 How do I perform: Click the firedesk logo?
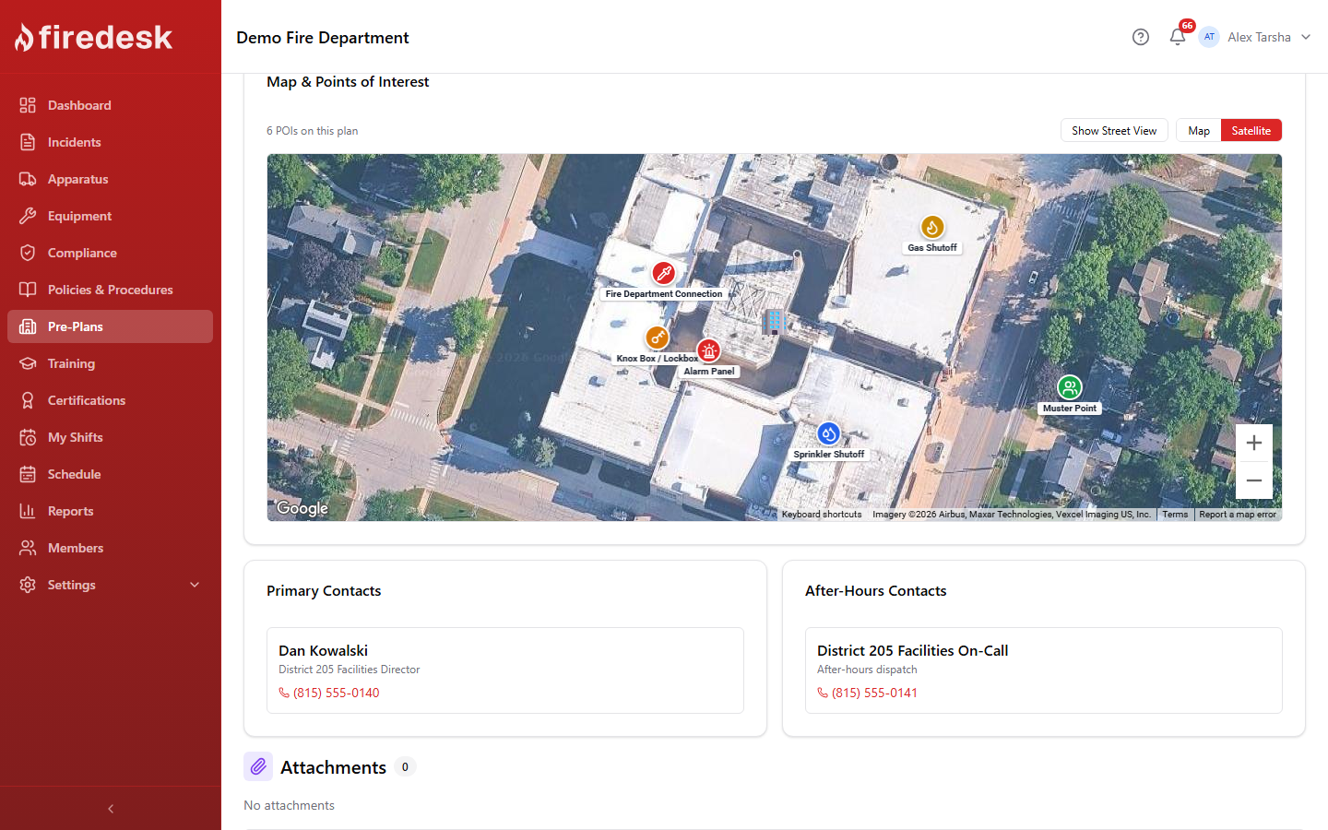[93, 37]
